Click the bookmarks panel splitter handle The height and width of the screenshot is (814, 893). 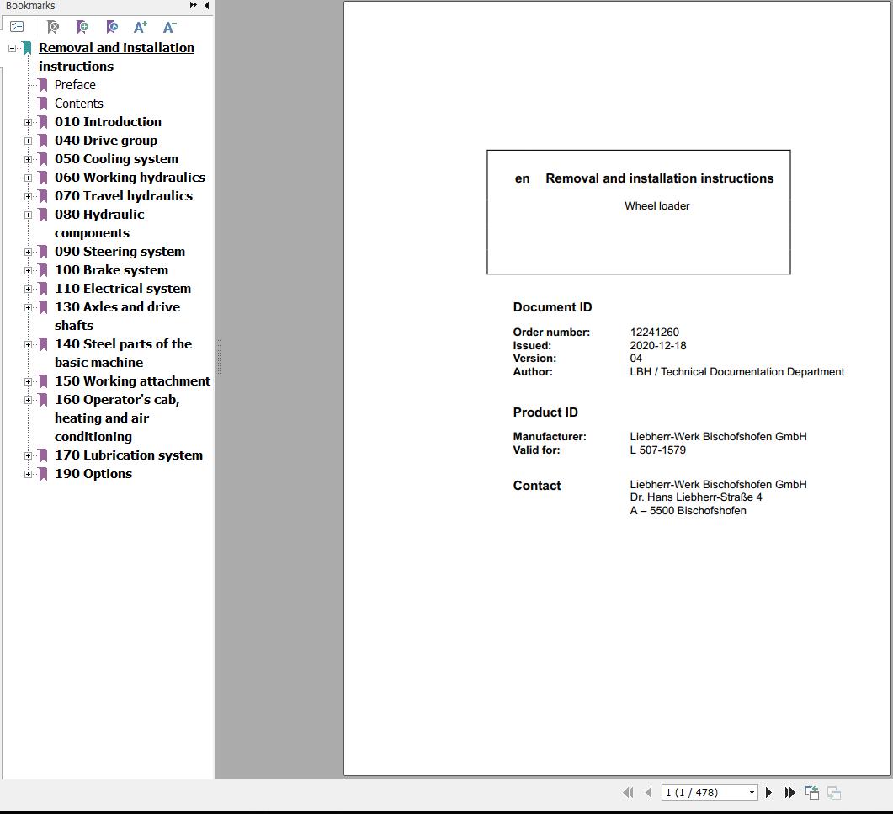[218, 356]
